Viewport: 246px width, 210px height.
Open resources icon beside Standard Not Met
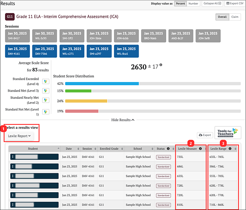(45, 112)
